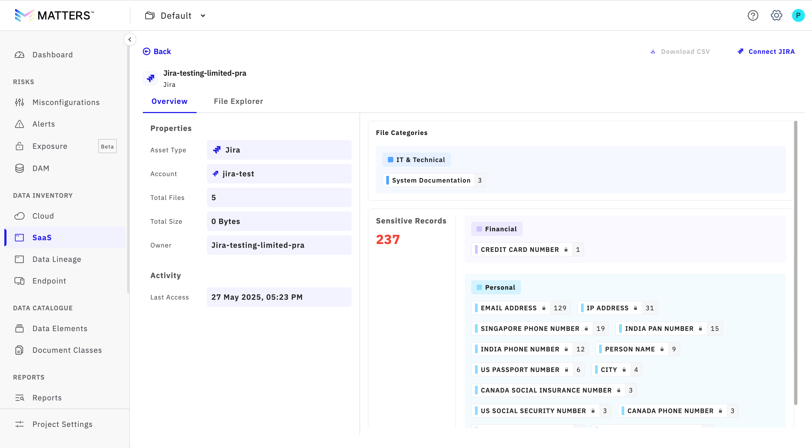Navigate to DAM
Viewport: 812px width, 448px height.
tap(65, 168)
